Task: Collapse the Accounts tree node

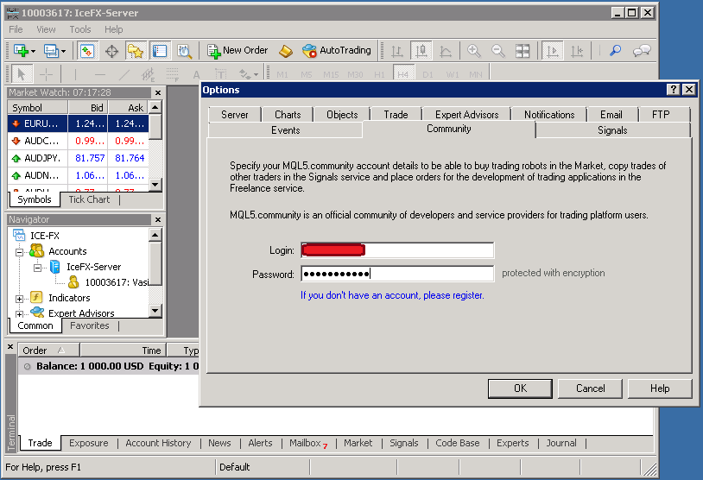Action: click(19, 252)
